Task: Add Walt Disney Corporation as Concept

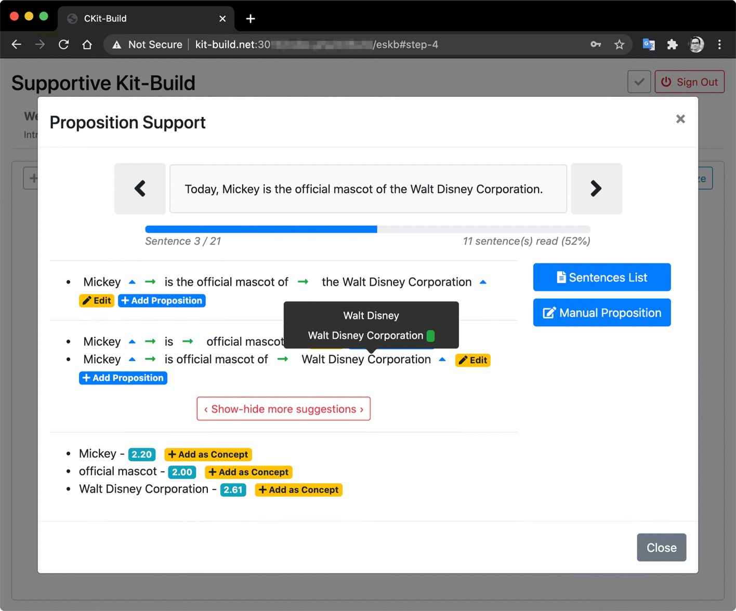Action: tap(298, 490)
